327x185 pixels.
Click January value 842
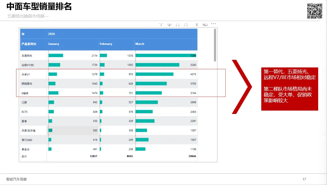(x=95, y=102)
